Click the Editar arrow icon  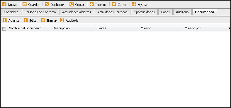[x=26, y=20]
